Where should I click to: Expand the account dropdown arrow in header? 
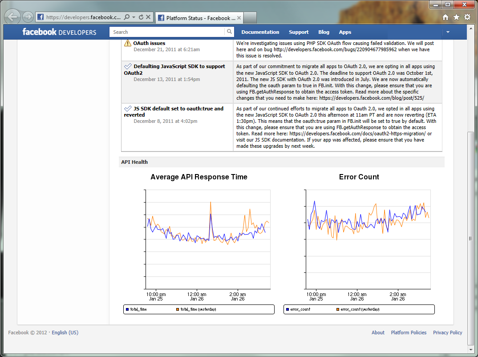[448, 32]
